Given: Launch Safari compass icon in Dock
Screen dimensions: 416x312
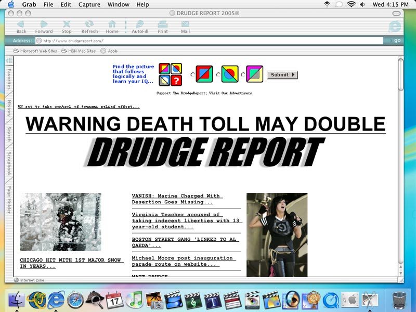Looking at the screenshot, I should 75,301.
